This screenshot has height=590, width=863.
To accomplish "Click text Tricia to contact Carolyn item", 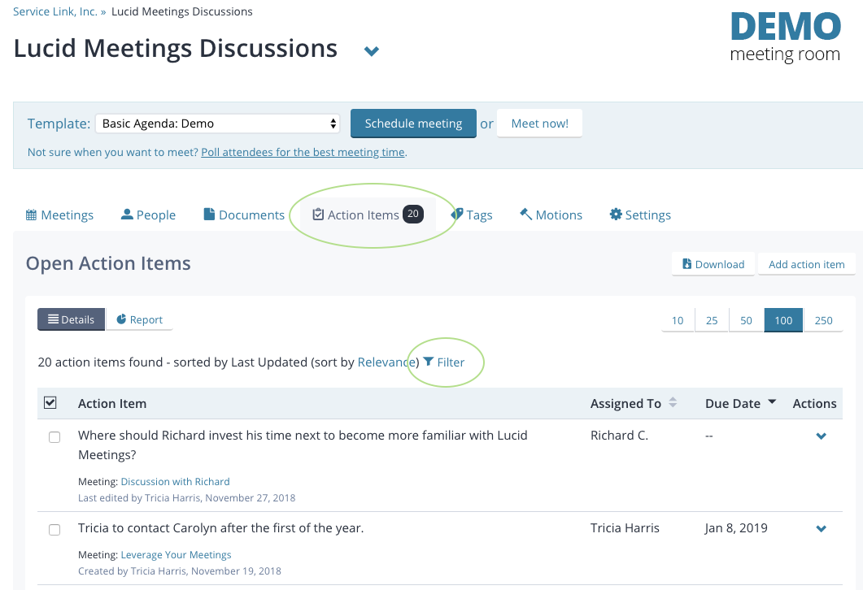I will click(220, 528).
